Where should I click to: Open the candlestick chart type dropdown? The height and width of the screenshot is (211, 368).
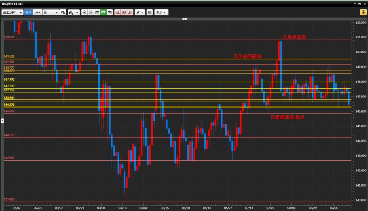74,13
